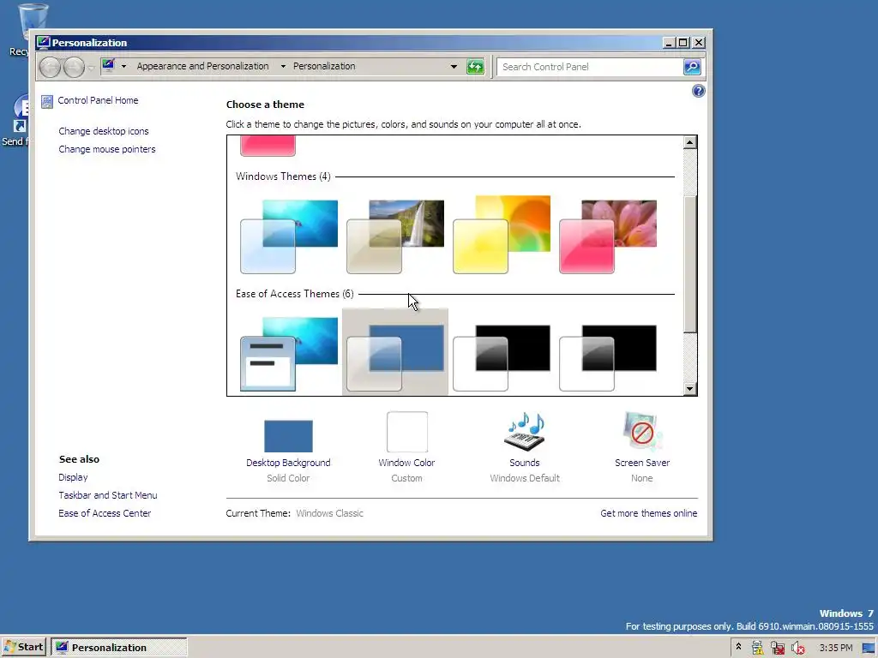Screen dimensions: 878x658
Task: Click the Screen Saver icon
Action: [641, 431]
